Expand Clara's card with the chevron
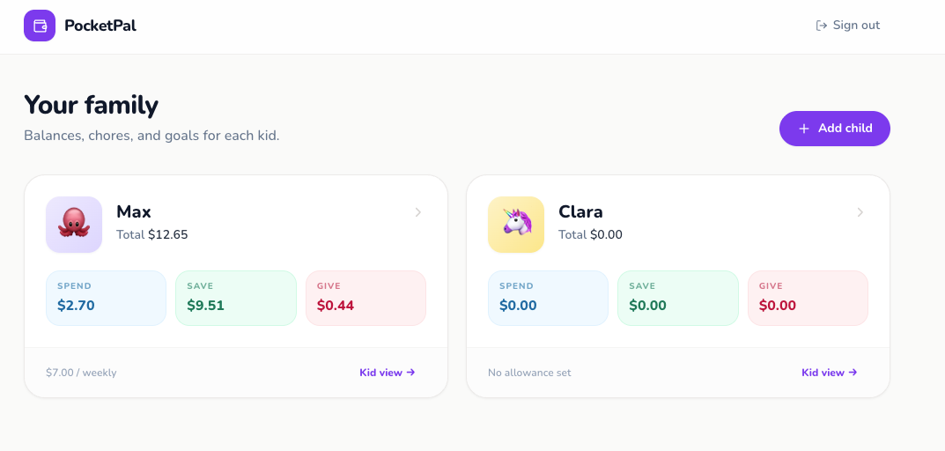Image resolution: width=945 pixels, height=451 pixels. (x=860, y=212)
